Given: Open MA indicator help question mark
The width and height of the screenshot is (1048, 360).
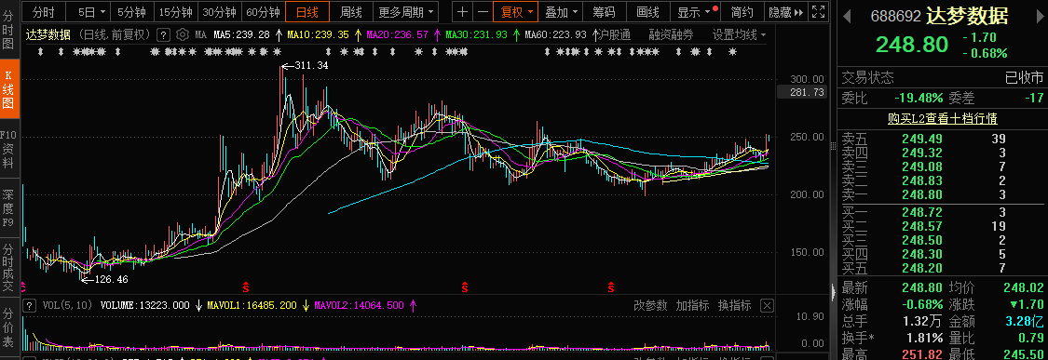Looking at the screenshot, I should coord(162,34).
